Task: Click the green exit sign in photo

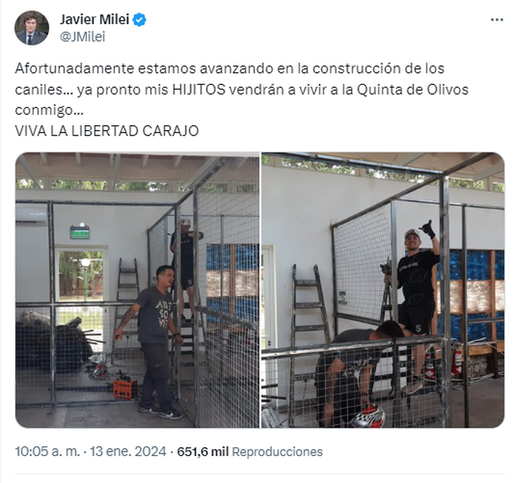Action: 80,232
